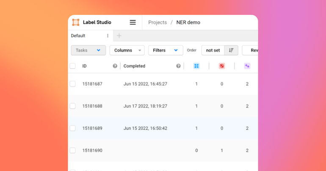Click date Jun 17 2022, 18:19:27

pyautogui.click(x=145, y=106)
